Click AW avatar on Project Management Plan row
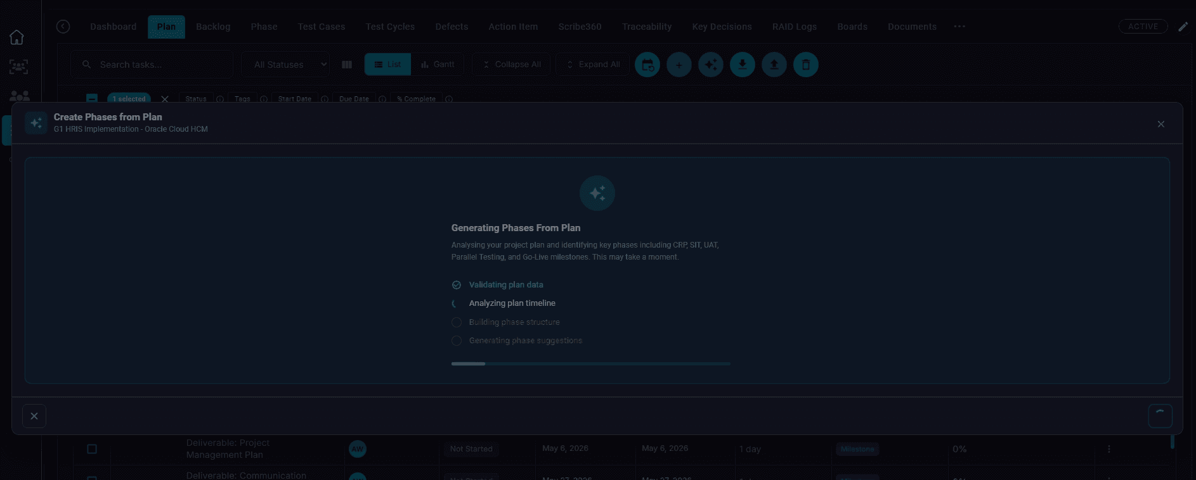 click(358, 449)
